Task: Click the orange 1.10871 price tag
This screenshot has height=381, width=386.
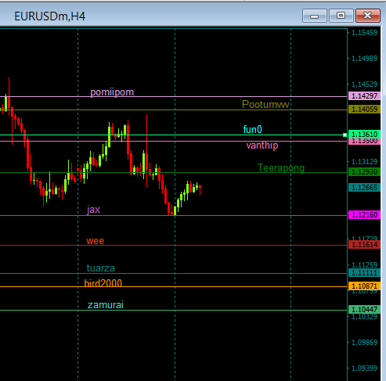Action: [x=364, y=286]
